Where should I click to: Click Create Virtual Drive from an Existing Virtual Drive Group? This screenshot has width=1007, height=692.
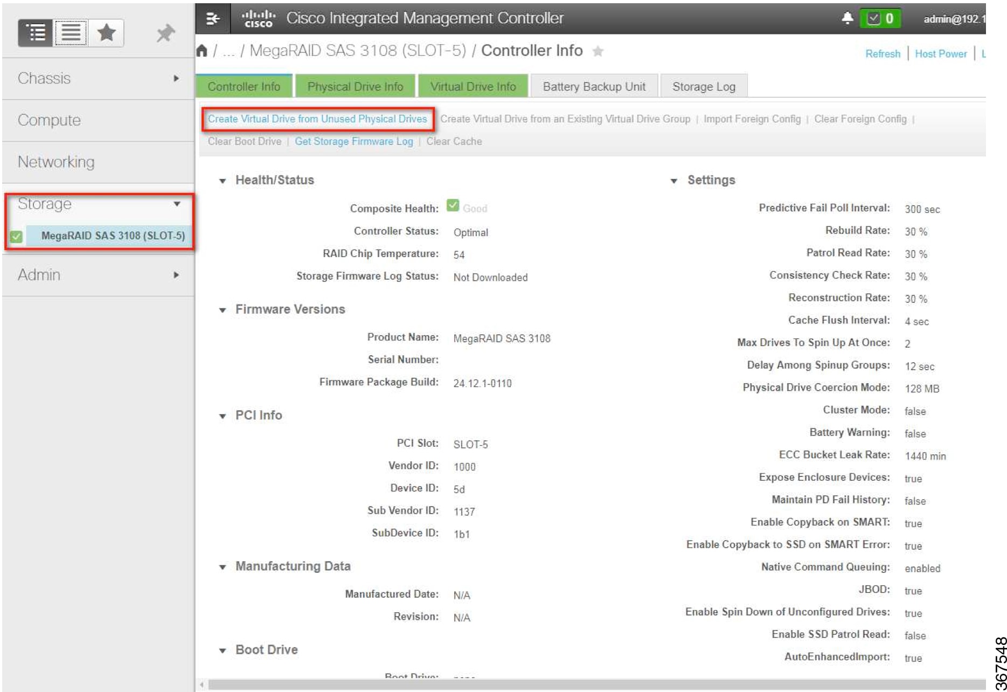point(565,119)
